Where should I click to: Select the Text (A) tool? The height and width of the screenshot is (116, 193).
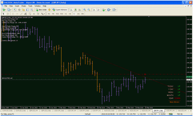pyautogui.click(x=34, y=14)
